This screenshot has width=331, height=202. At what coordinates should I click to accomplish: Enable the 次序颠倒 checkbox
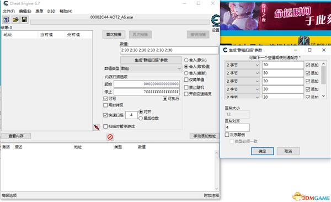pos(235,135)
